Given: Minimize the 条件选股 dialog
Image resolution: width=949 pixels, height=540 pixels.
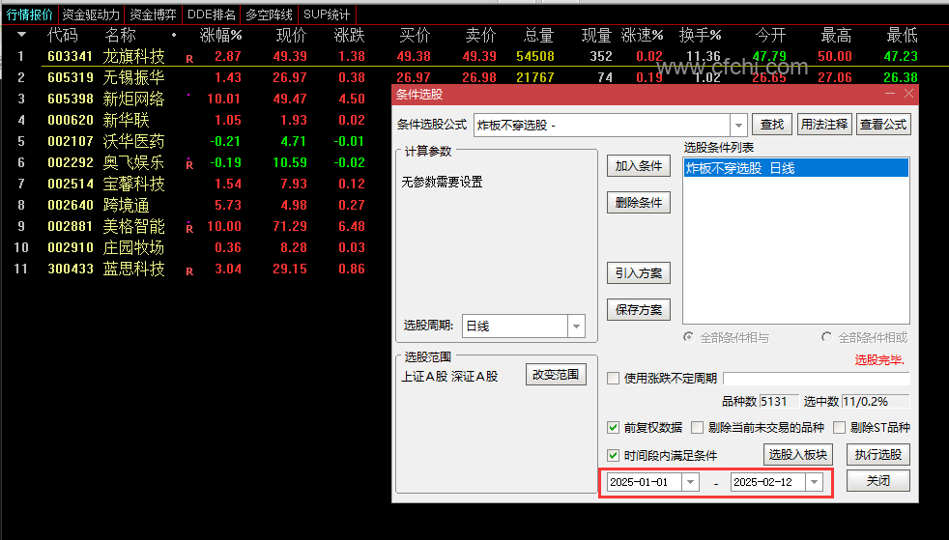Looking at the screenshot, I should point(890,94).
